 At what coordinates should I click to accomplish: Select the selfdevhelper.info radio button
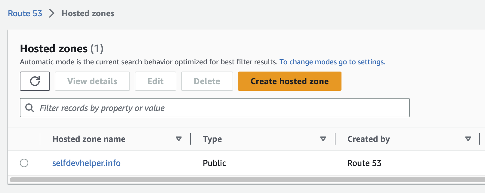click(x=24, y=163)
